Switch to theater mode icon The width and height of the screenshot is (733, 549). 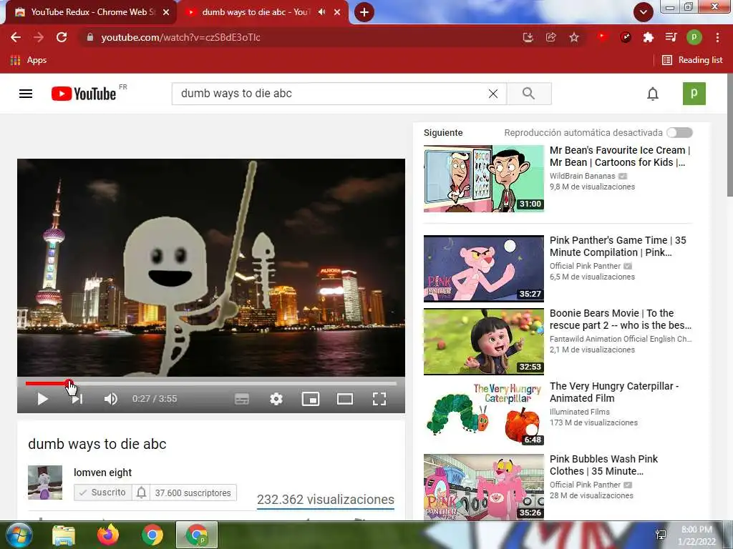[x=345, y=399]
